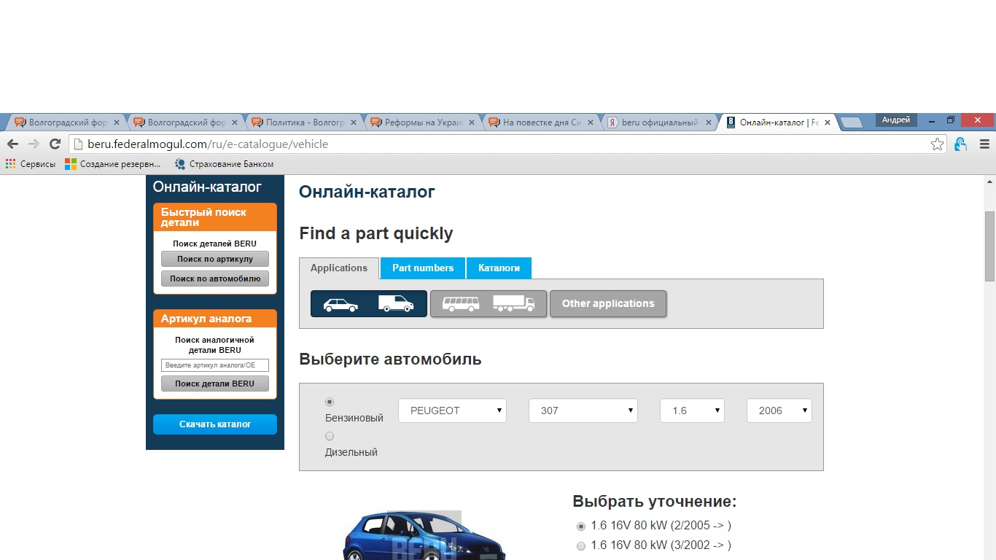Image resolution: width=996 pixels, height=560 pixels.
Task: Select the Дизельный fuel radio button
Action: tap(330, 436)
